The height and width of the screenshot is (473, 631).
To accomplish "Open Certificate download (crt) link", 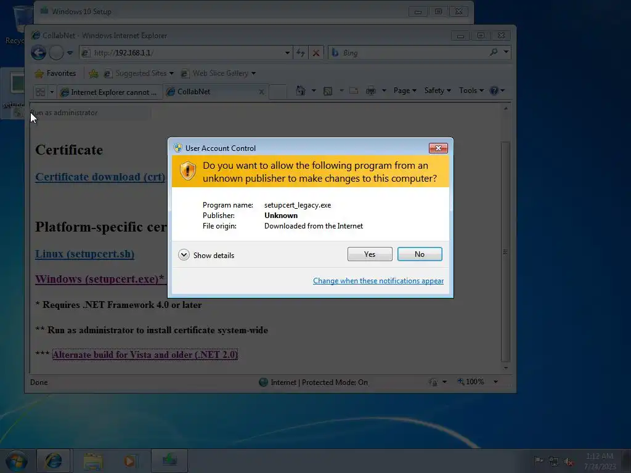I will (x=100, y=177).
